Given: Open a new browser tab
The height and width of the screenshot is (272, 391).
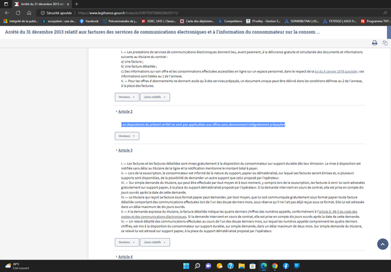Looking at the screenshot, I should [77, 3].
